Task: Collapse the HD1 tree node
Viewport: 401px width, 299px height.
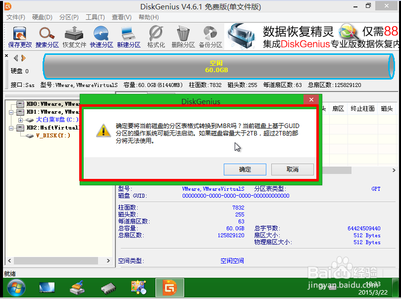Action: [11, 112]
